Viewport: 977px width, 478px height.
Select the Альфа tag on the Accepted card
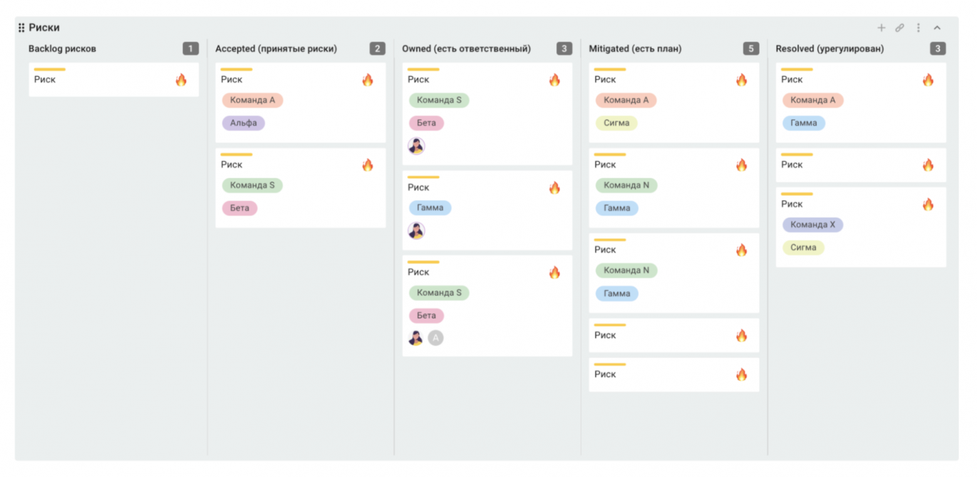click(244, 123)
